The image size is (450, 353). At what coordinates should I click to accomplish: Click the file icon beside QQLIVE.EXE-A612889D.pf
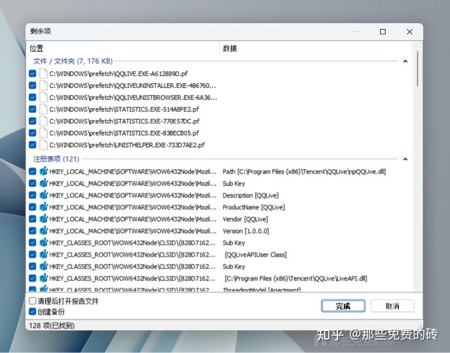[43, 73]
